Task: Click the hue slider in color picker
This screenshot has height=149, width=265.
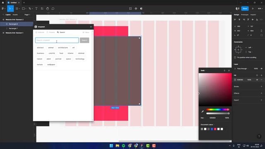Action: [217, 110]
